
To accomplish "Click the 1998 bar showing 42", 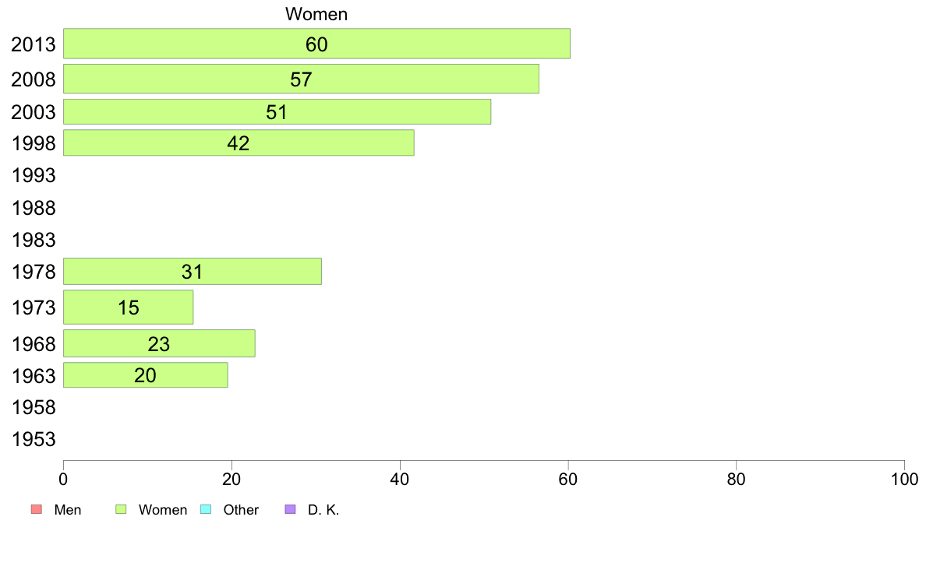I will tap(239, 143).
